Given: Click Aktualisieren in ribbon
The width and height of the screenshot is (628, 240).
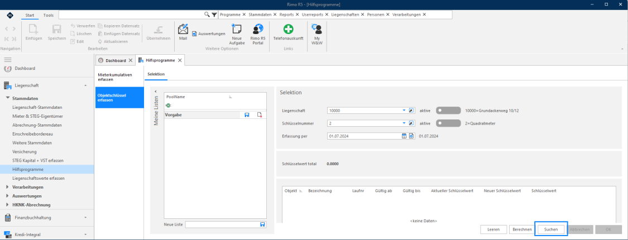Looking at the screenshot, I should 113,41.
